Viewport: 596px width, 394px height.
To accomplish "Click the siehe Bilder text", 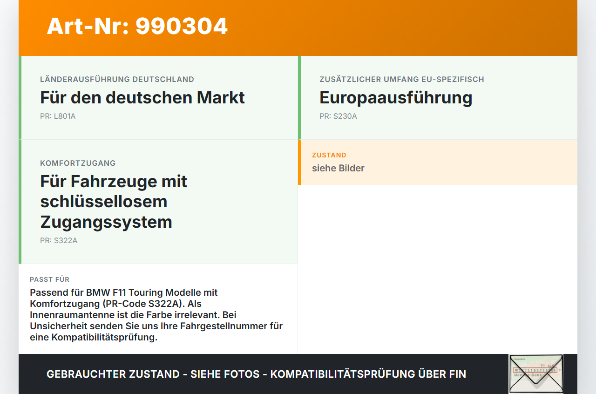I will coord(338,168).
